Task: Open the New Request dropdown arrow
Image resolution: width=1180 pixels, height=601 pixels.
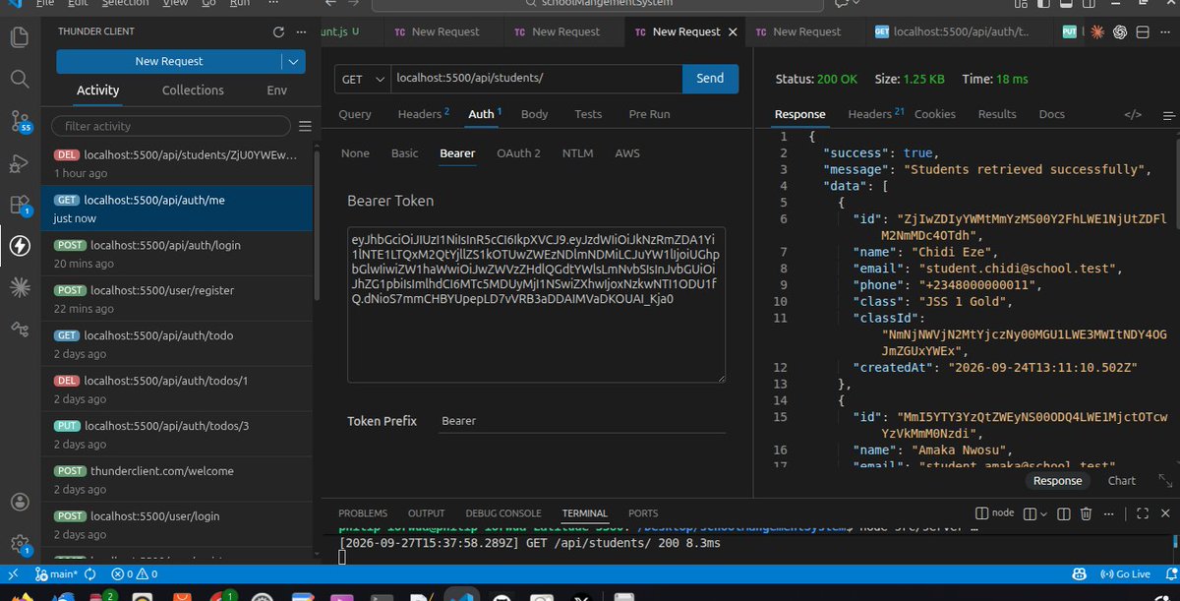Action: tap(293, 61)
